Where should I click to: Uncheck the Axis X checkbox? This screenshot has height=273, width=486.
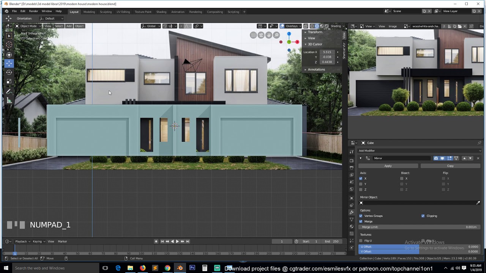pos(361,179)
